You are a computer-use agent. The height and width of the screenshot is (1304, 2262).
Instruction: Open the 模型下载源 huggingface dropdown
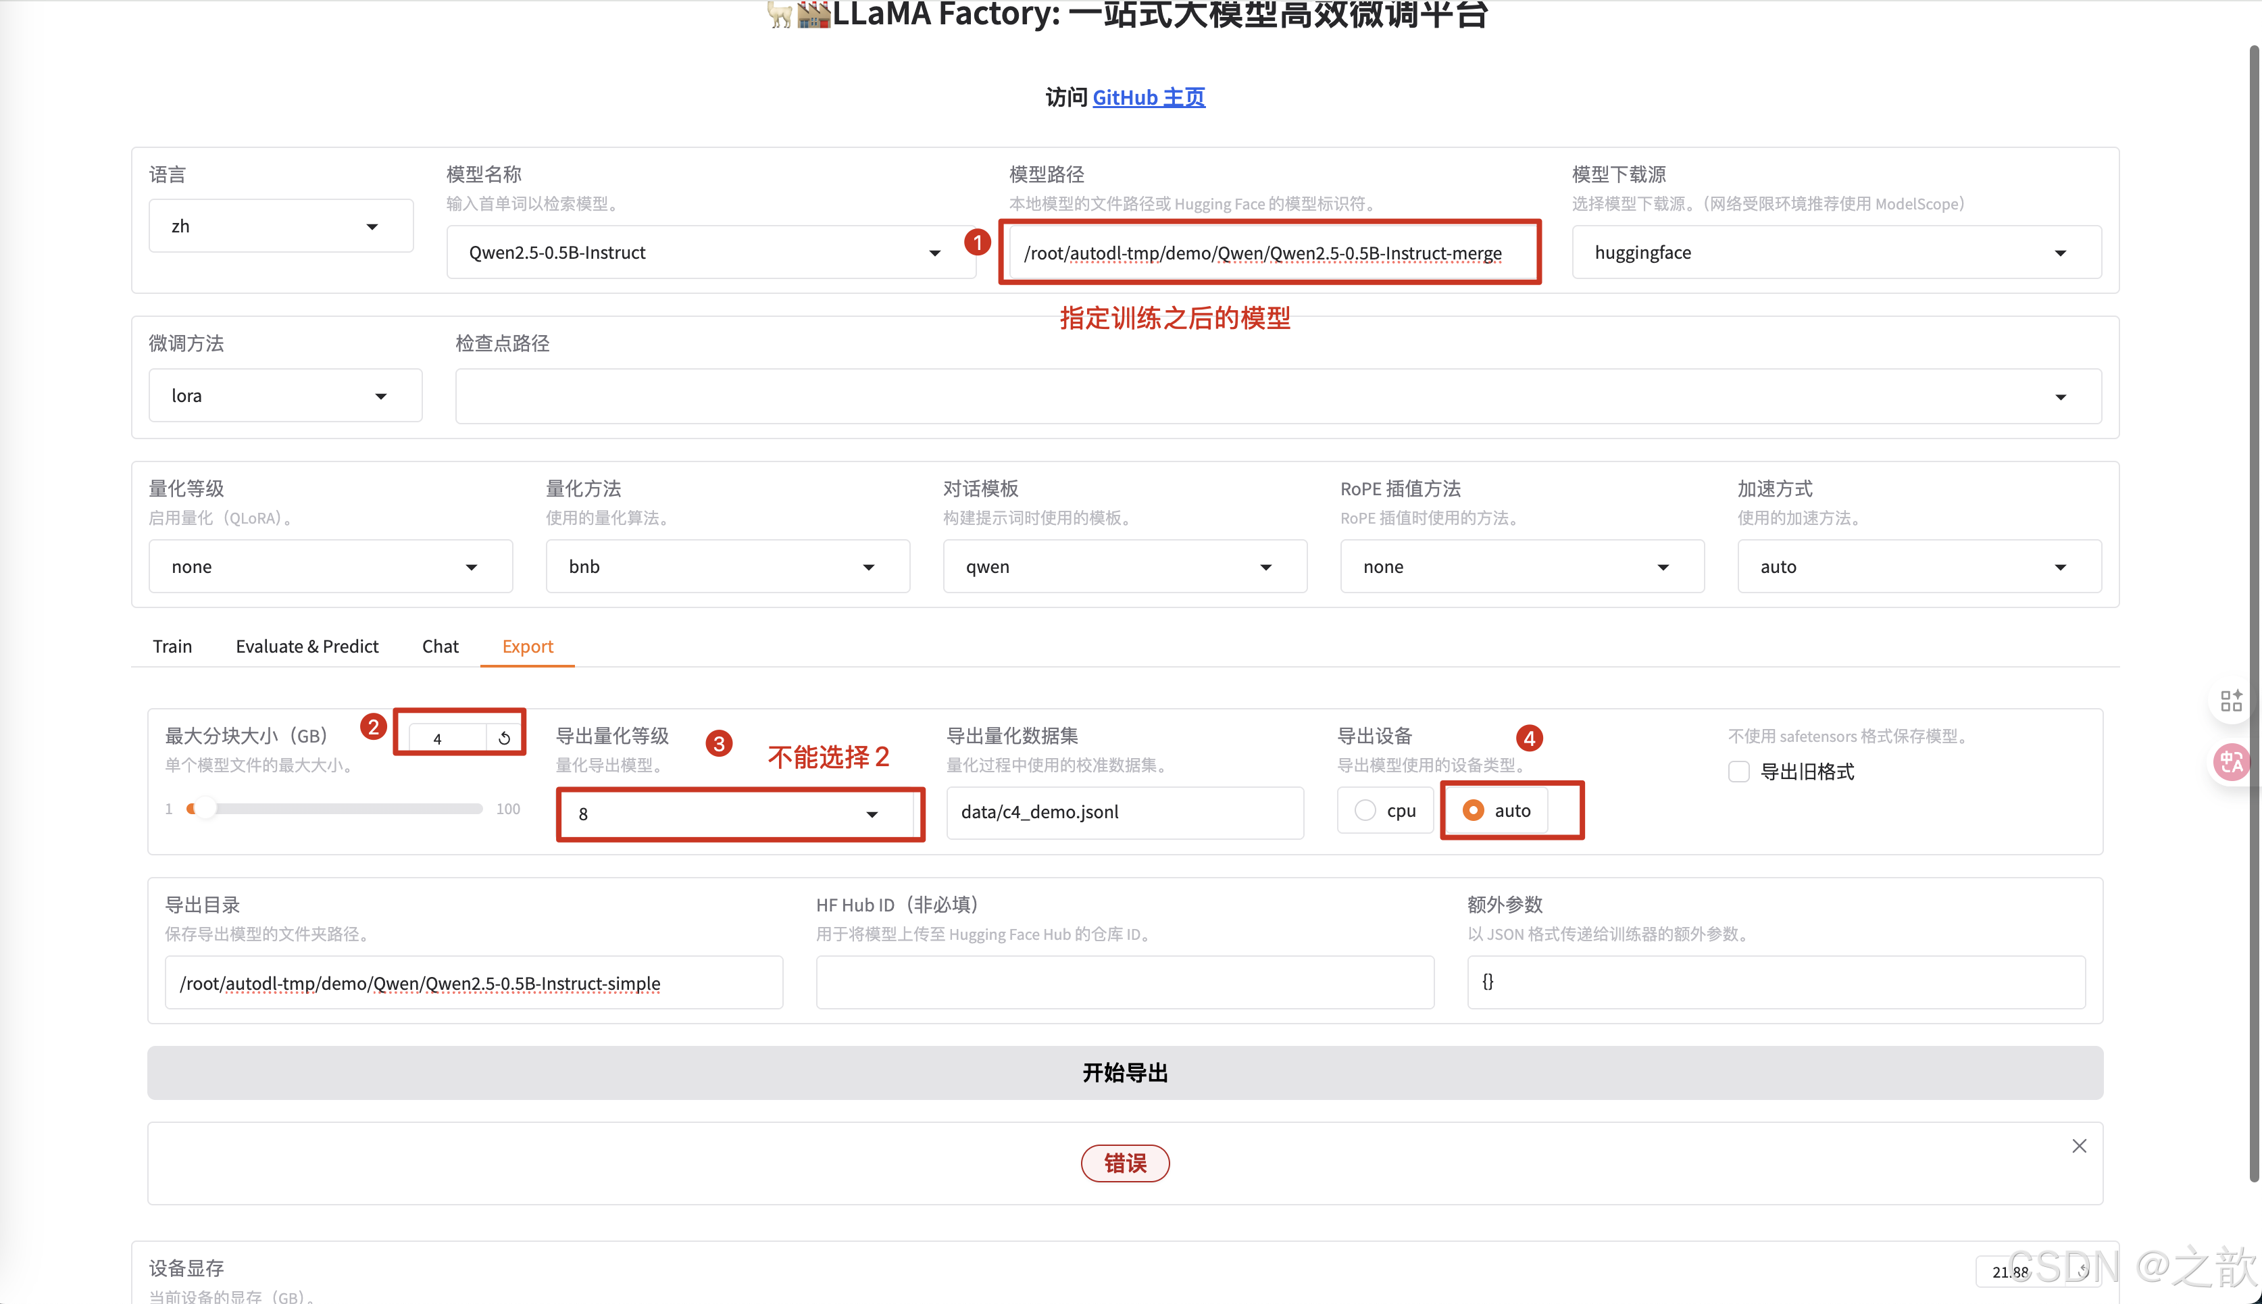point(1836,253)
